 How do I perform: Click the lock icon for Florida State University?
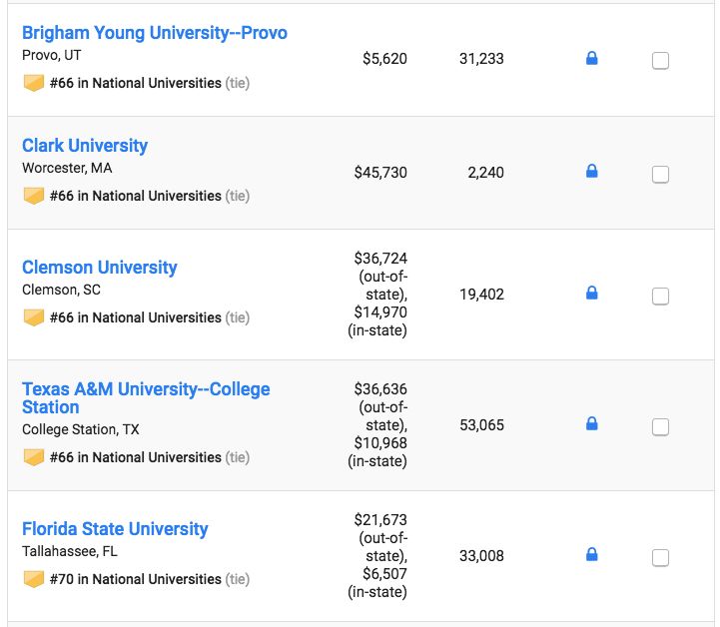coord(591,555)
